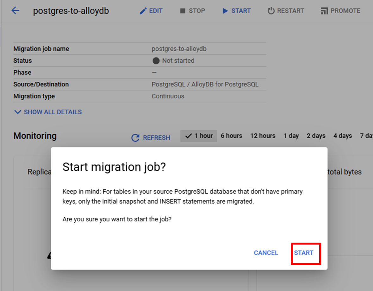Click the square stop icon in the toolbar
The image size is (373, 291).
pyautogui.click(x=183, y=11)
